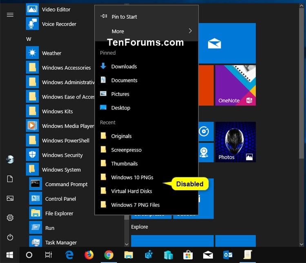Click the hamburger menu at top left

pos(10,15)
